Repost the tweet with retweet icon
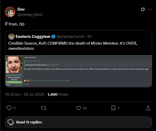Viewport: 156px width, 131px height. point(44,108)
